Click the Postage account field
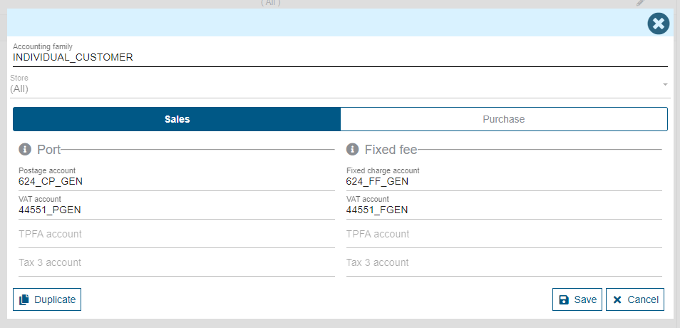The width and height of the screenshot is (680, 328). [x=176, y=182]
